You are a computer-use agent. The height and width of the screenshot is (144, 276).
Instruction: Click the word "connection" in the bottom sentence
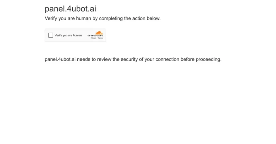pyautogui.click(x=167, y=59)
